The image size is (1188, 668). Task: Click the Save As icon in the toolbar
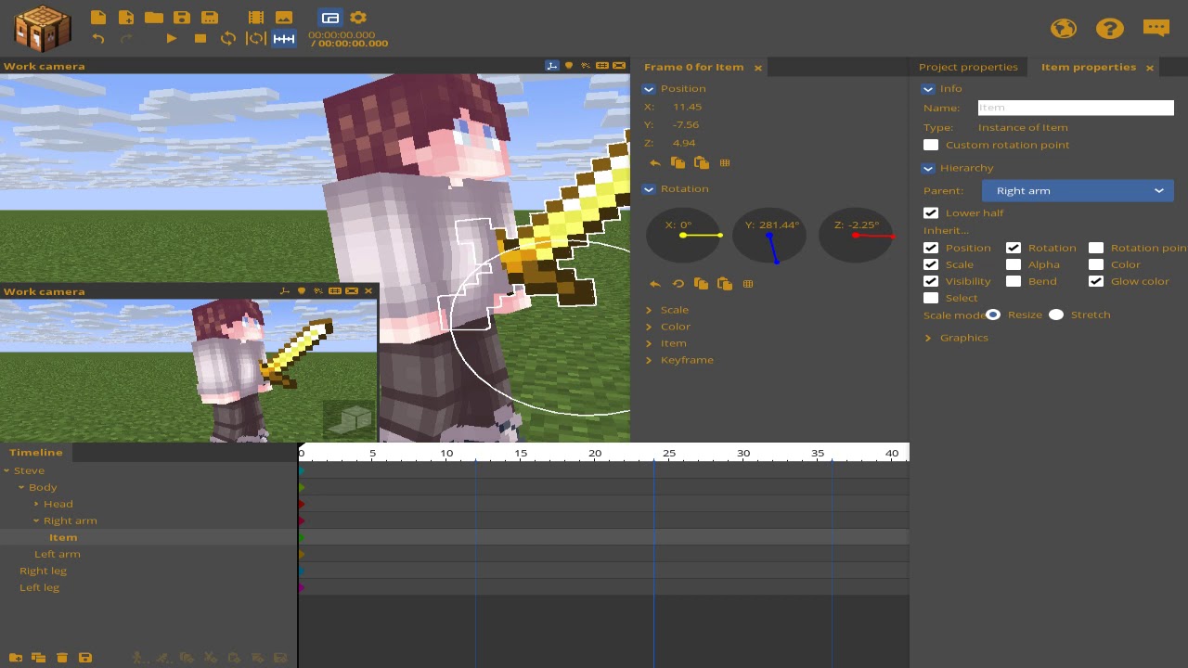click(x=210, y=18)
